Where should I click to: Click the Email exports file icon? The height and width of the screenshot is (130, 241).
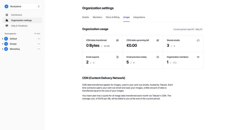(117, 57)
